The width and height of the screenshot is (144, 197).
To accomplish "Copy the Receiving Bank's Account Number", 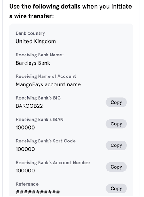I will click(x=116, y=167).
